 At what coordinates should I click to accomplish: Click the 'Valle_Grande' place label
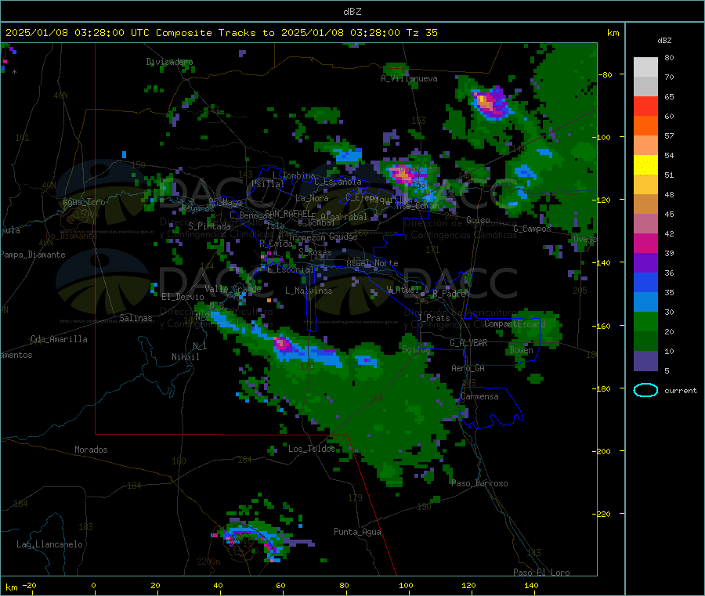[x=233, y=289]
